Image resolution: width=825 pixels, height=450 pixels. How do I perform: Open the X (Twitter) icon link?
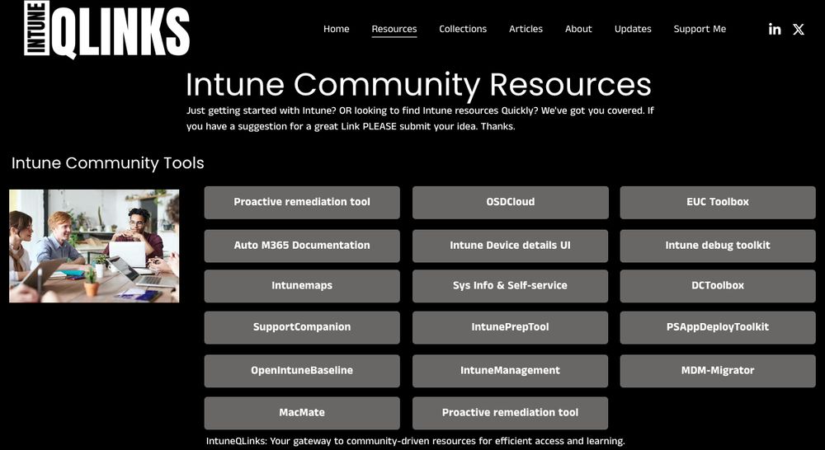pyautogui.click(x=799, y=29)
